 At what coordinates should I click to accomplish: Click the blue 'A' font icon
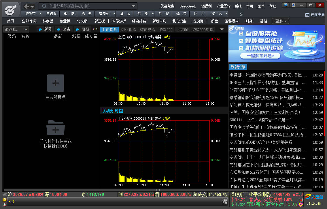click(x=293, y=5)
